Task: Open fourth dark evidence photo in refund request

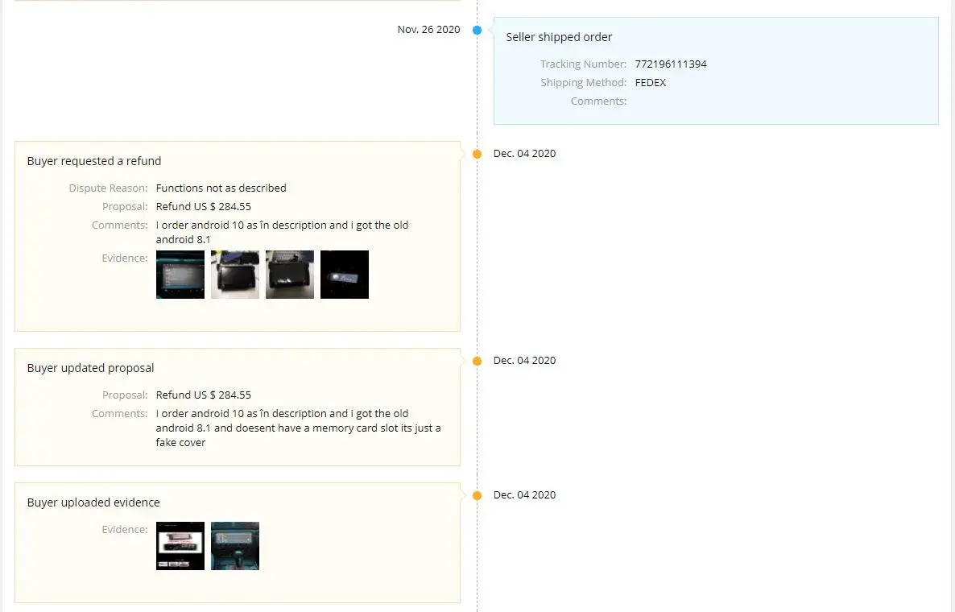Action: pyautogui.click(x=345, y=275)
